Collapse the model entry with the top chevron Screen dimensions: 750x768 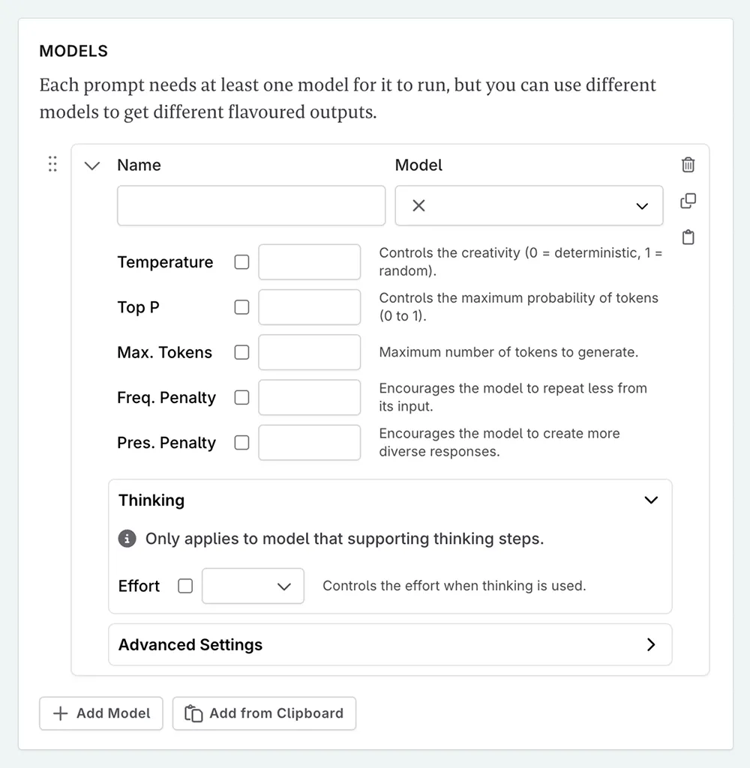[x=91, y=165]
